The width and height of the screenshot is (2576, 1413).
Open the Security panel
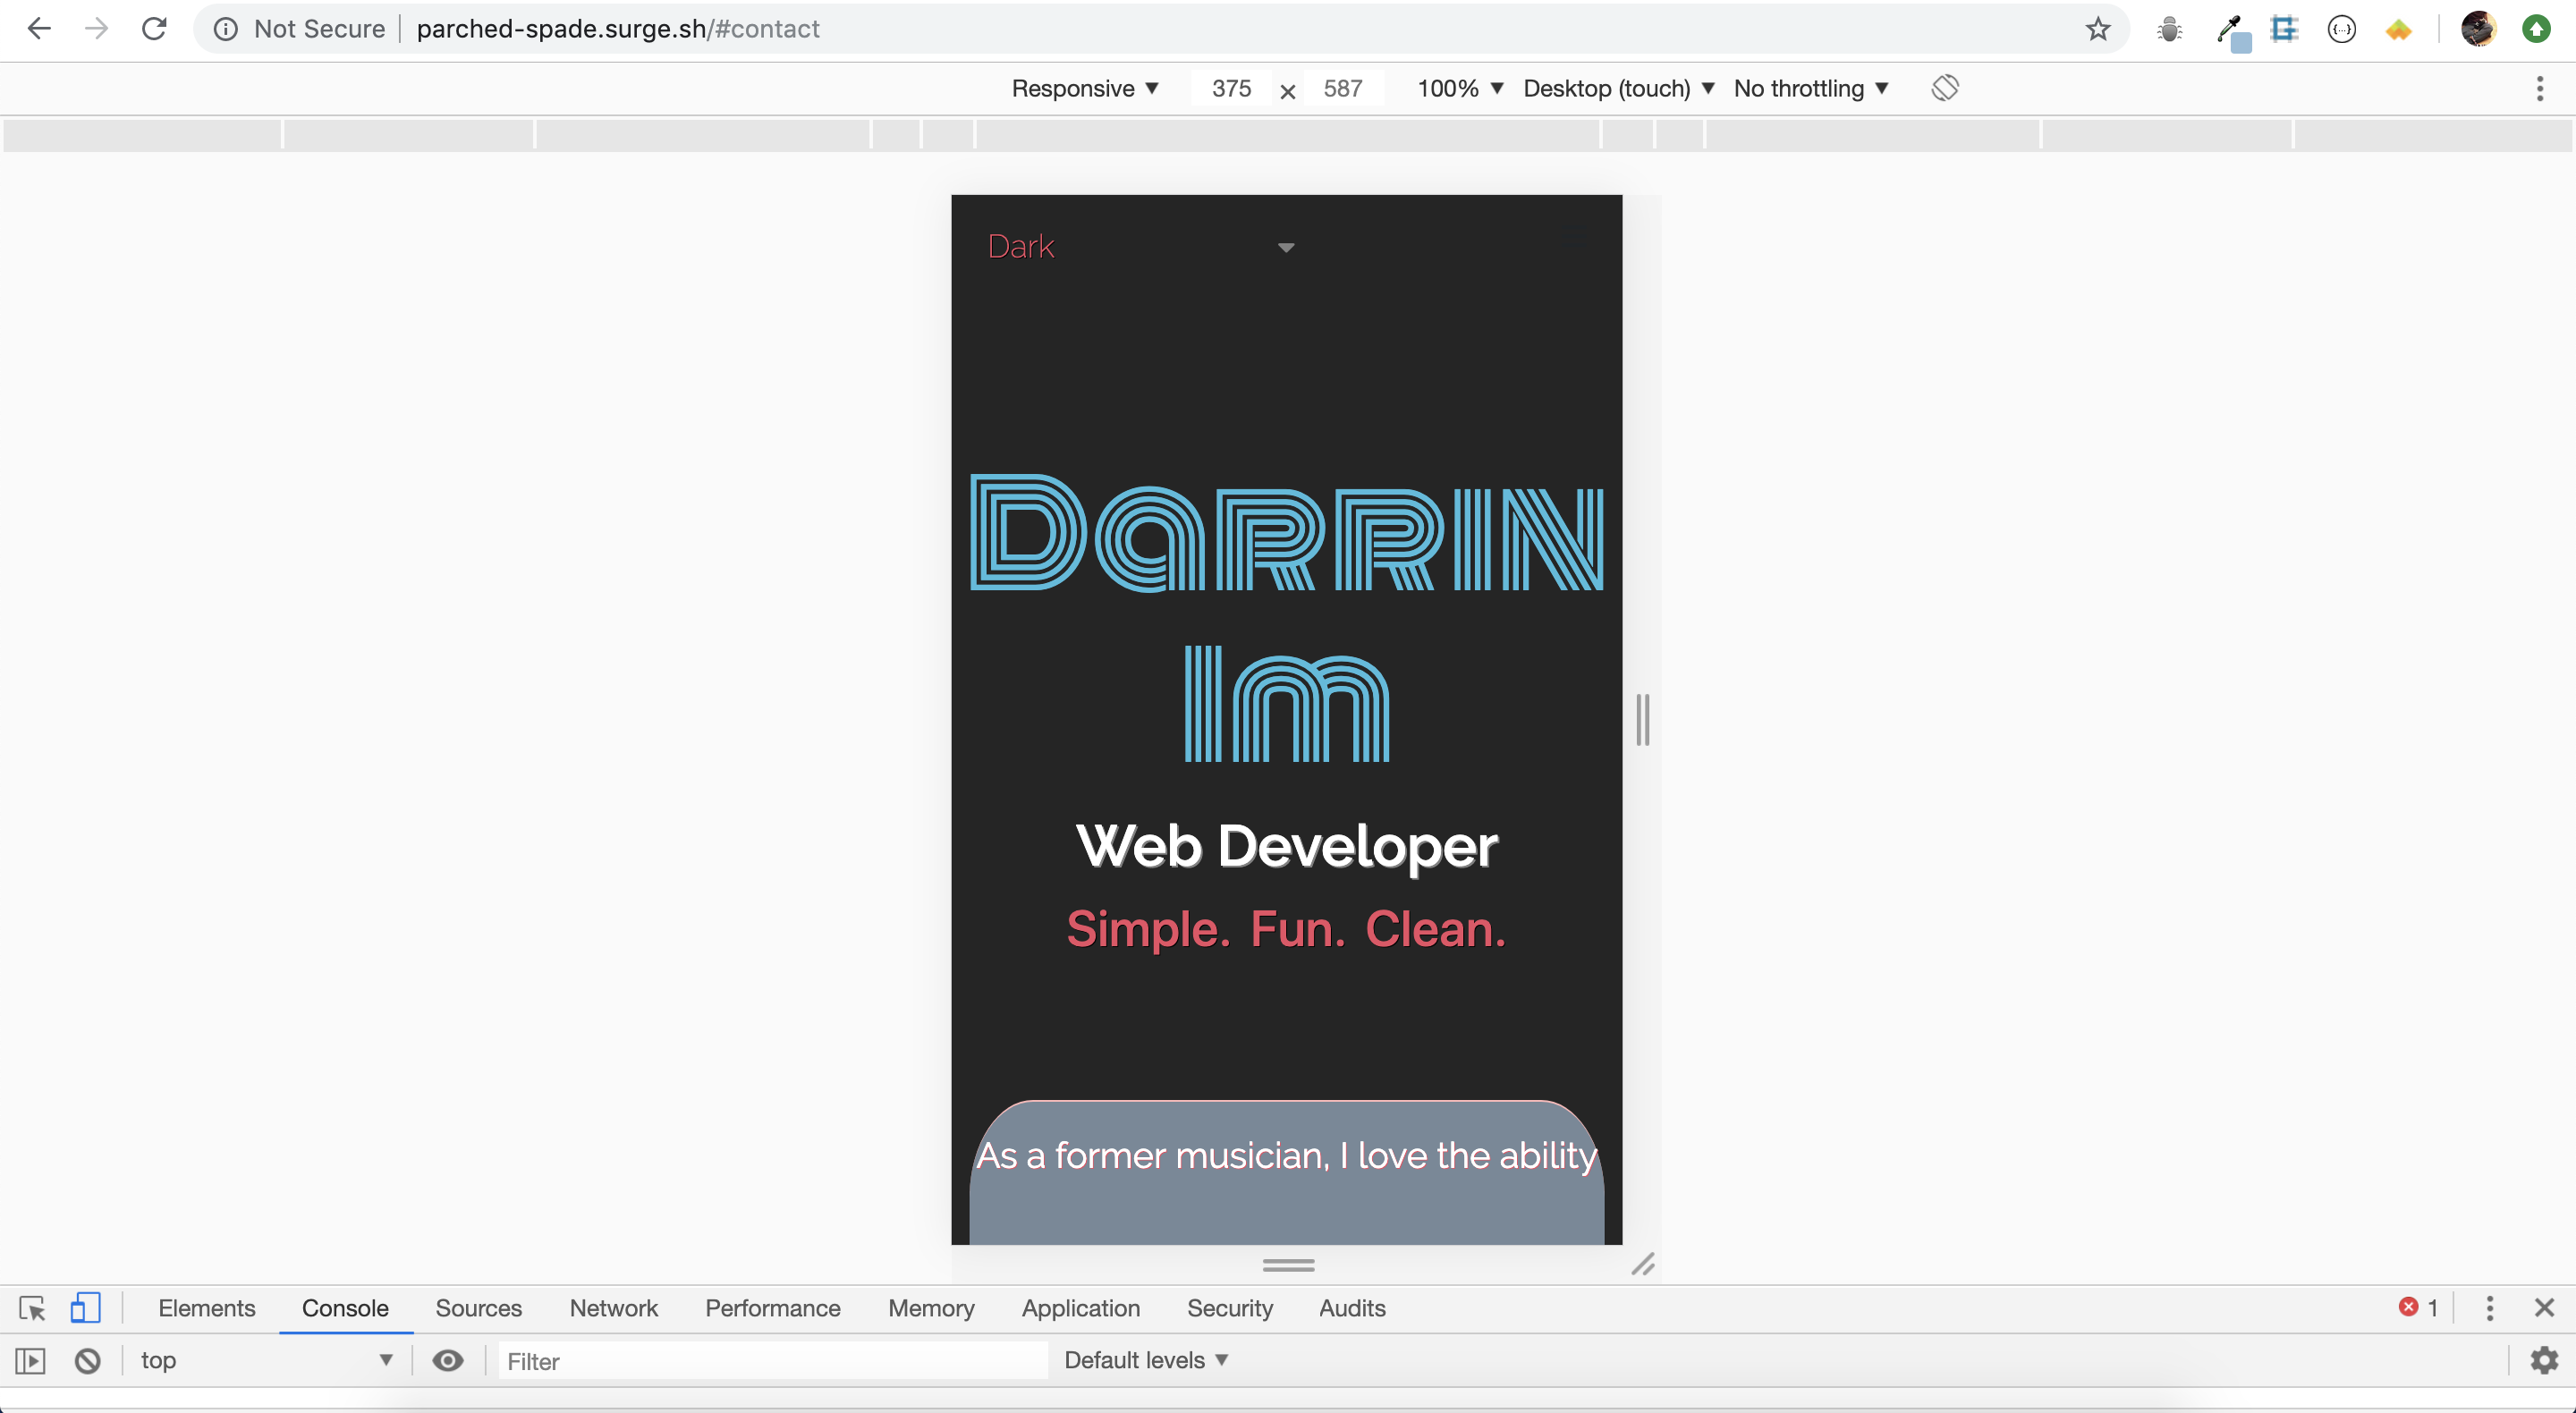[x=1230, y=1308]
